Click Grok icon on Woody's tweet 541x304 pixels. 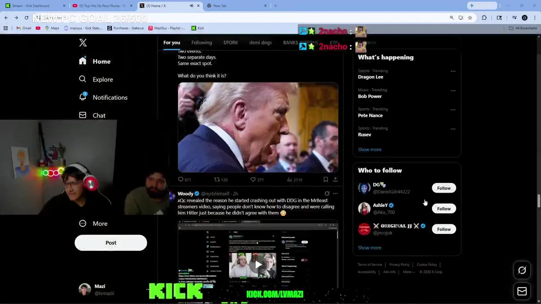327,193
